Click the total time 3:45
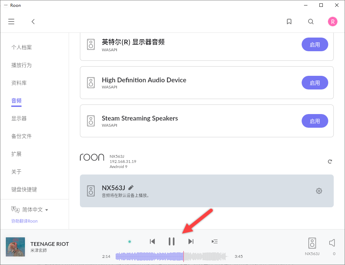Screen dimensions: 345x265 [239, 256]
